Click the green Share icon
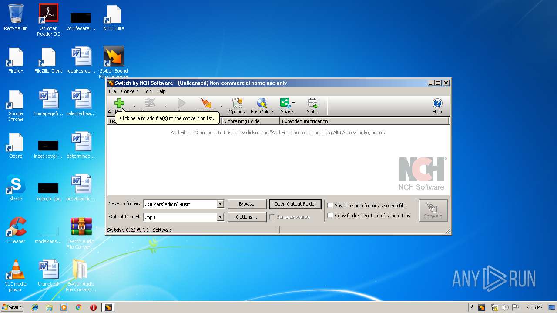Image resolution: width=557 pixels, height=313 pixels. coord(285,103)
